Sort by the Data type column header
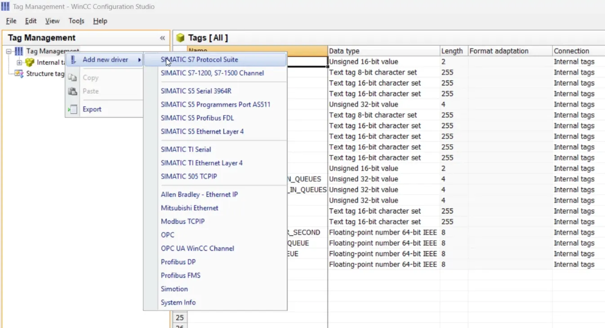The image size is (605, 328). pos(384,51)
